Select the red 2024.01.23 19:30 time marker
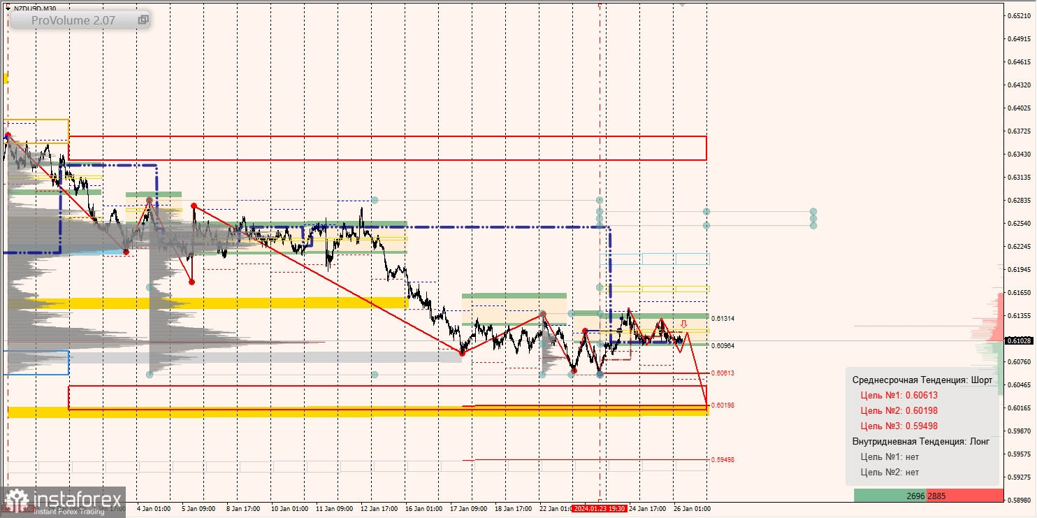Image resolution: width=1037 pixels, height=518 pixels. (599, 509)
